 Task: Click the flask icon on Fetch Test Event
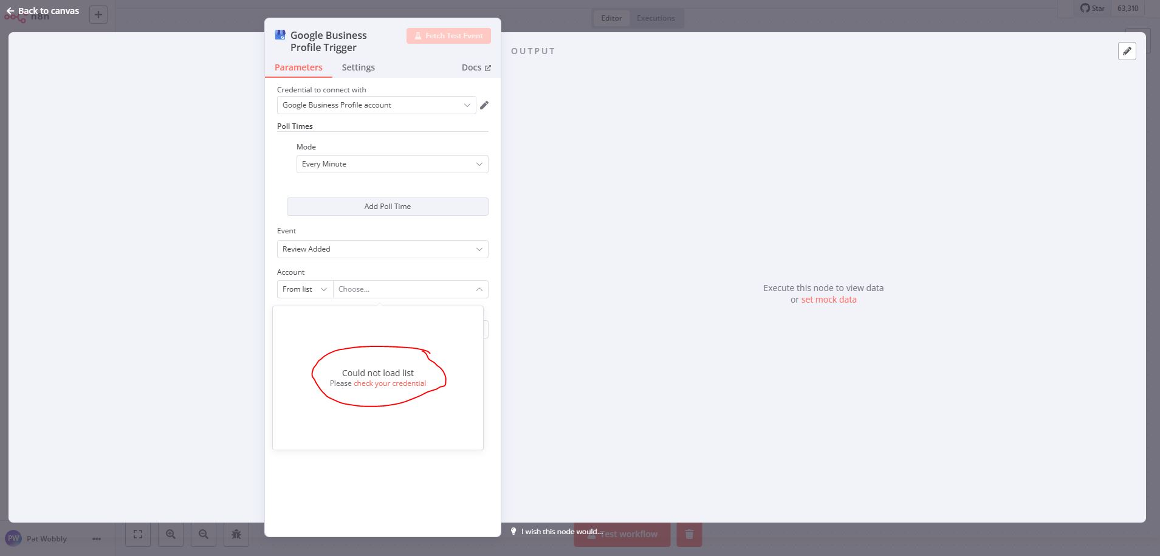point(418,36)
